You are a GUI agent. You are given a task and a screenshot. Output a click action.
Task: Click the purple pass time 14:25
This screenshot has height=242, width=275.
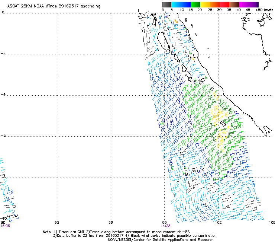tap(165, 226)
